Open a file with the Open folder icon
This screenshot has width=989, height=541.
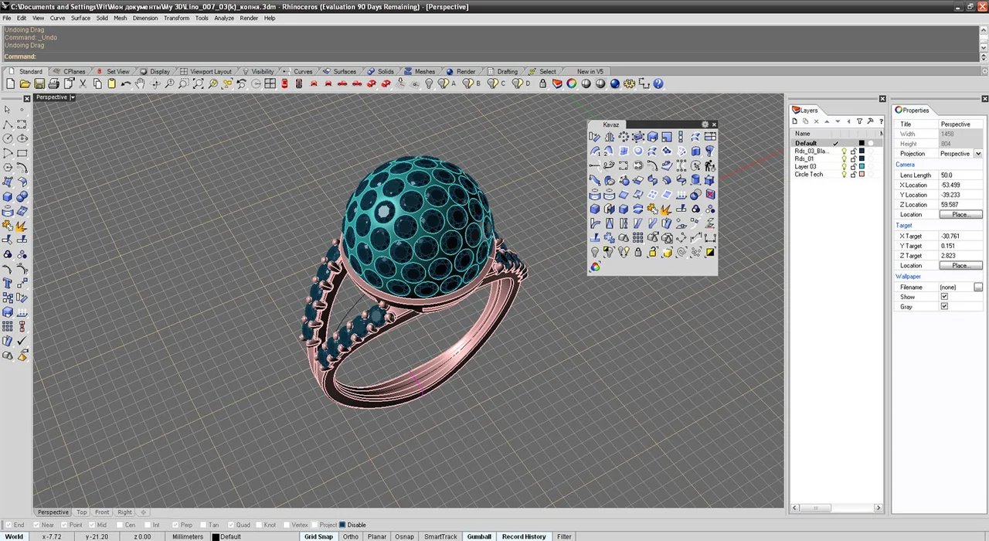click(x=25, y=83)
